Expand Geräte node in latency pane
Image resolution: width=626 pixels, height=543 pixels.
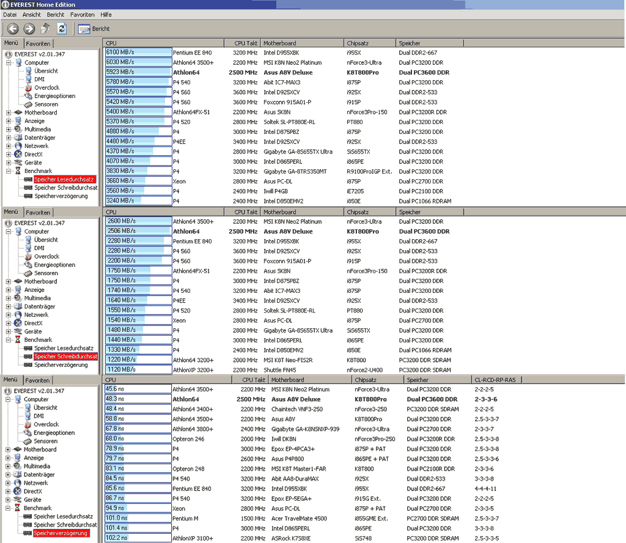click(x=7, y=500)
